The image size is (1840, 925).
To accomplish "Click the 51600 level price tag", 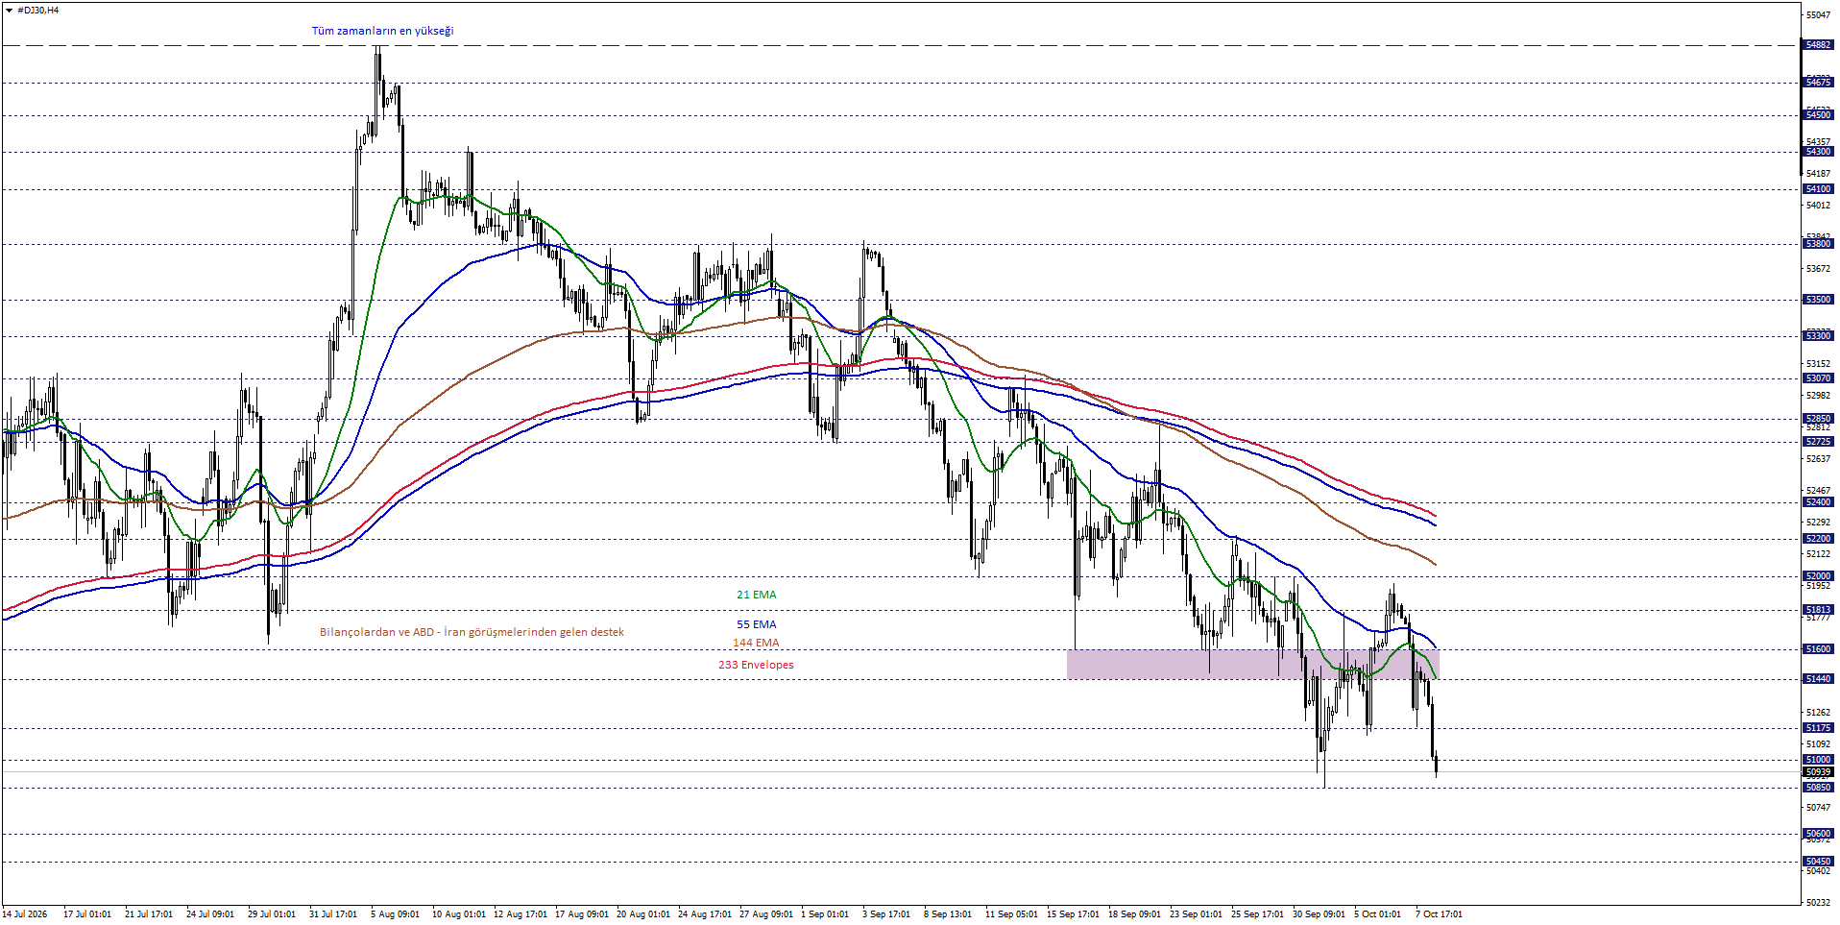I will (x=1818, y=649).
